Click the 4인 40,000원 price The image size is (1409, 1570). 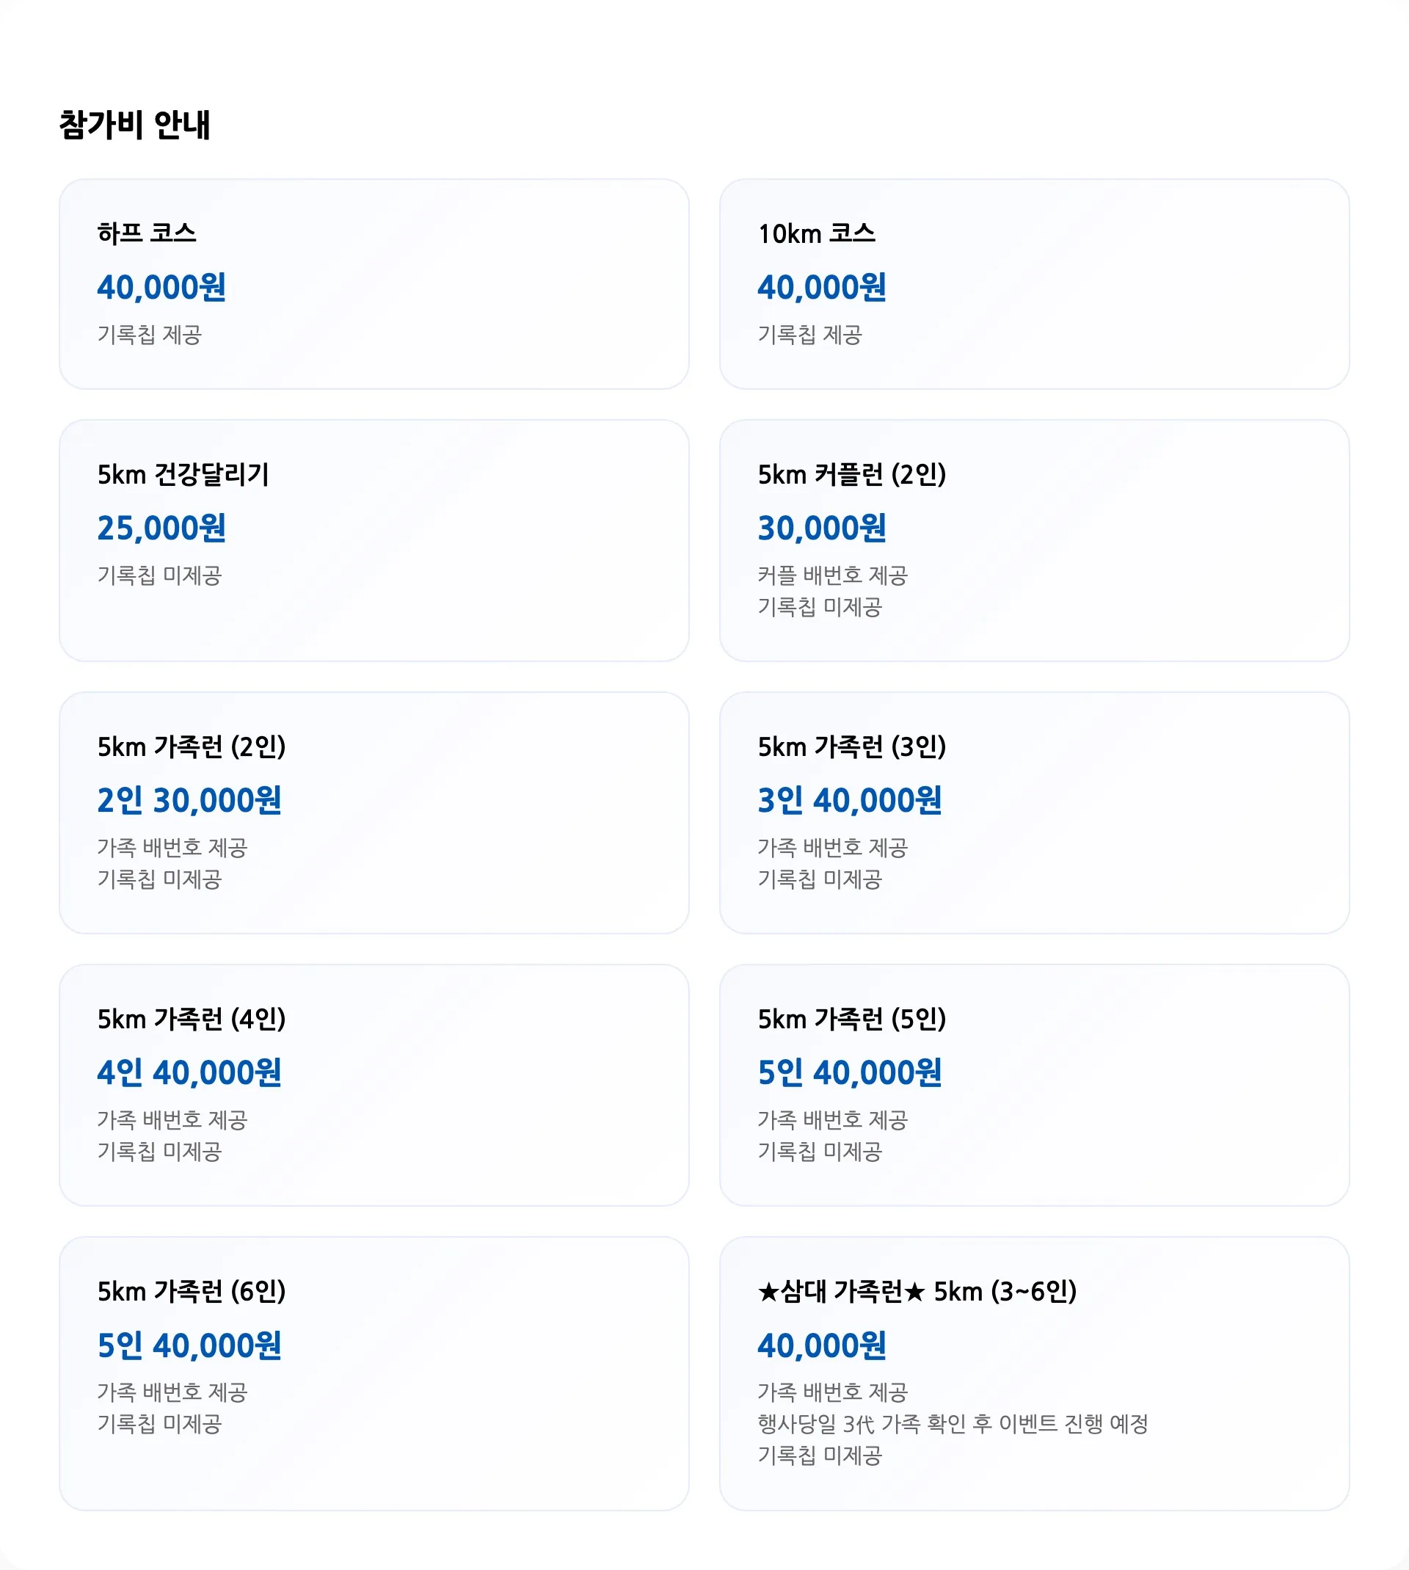click(189, 1073)
